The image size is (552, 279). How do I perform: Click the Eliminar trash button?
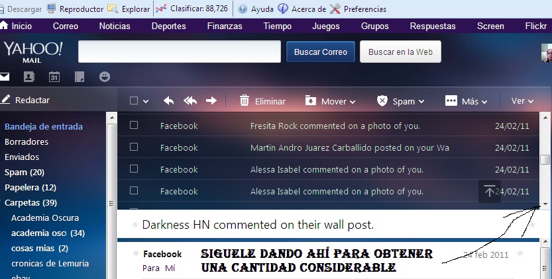pyautogui.click(x=262, y=101)
